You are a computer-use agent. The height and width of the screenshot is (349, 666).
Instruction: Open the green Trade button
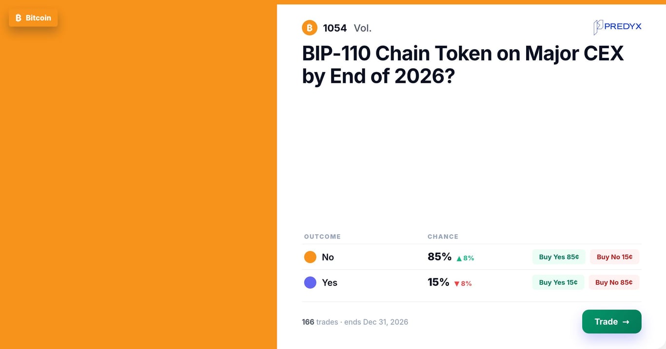tap(612, 322)
